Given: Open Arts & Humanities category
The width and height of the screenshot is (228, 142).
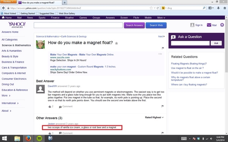Looking at the screenshot, I should [12, 51].
